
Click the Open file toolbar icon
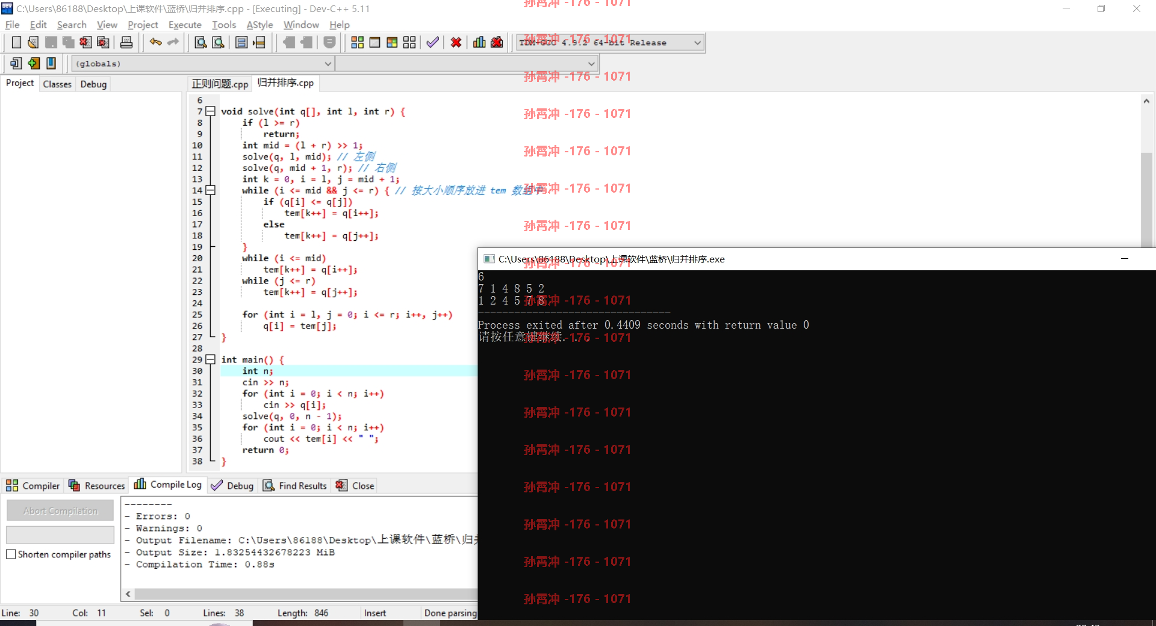tap(33, 42)
